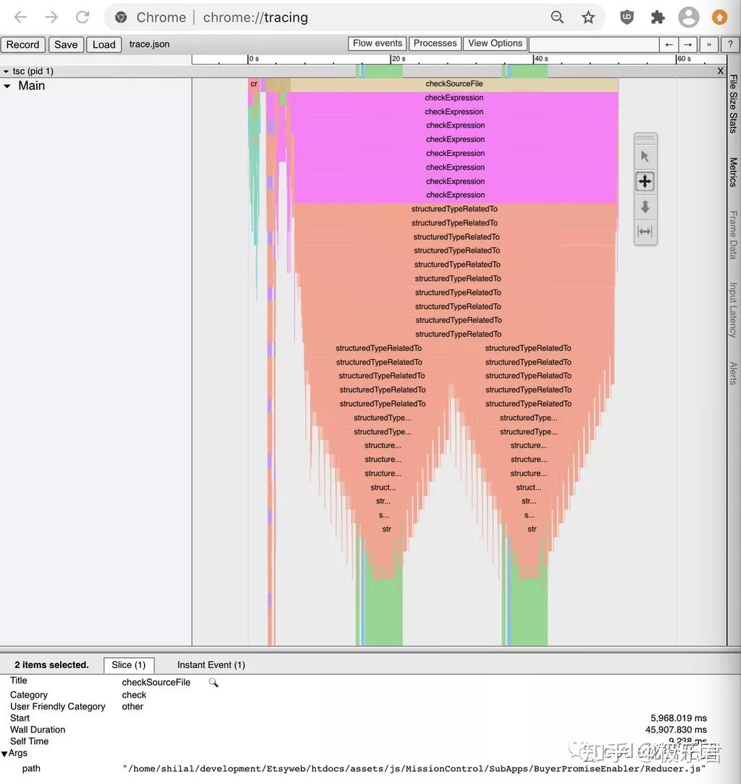Click the magnifier next to checkSourceFile title
This screenshot has height=784, width=741.
(213, 682)
